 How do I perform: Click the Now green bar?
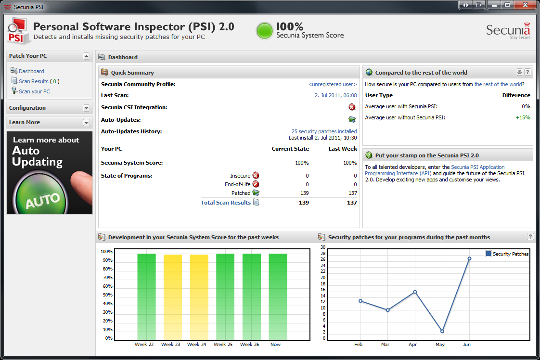(x=278, y=297)
